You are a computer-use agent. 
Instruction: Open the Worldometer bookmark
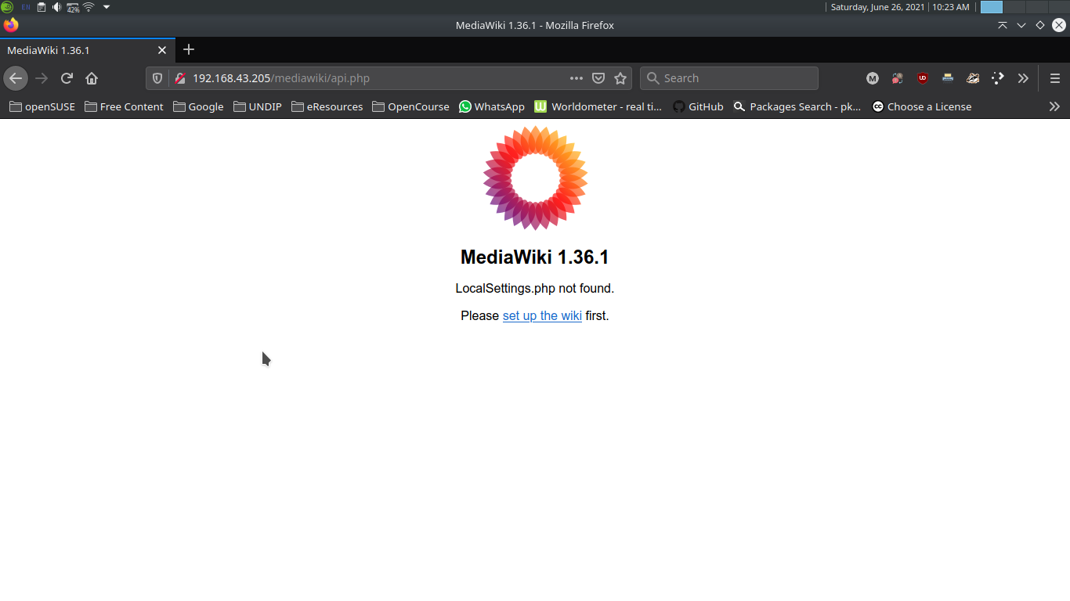(598, 106)
